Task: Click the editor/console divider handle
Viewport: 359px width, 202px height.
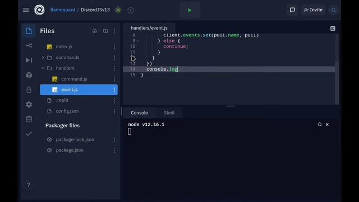Action: click(231, 106)
